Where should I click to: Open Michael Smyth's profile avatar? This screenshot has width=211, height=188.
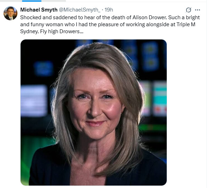click(10, 13)
